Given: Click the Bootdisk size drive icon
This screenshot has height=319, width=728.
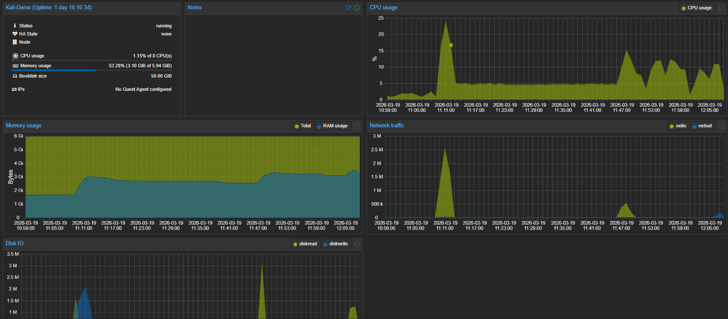Looking at the screenshot, I should coord(15,76).
